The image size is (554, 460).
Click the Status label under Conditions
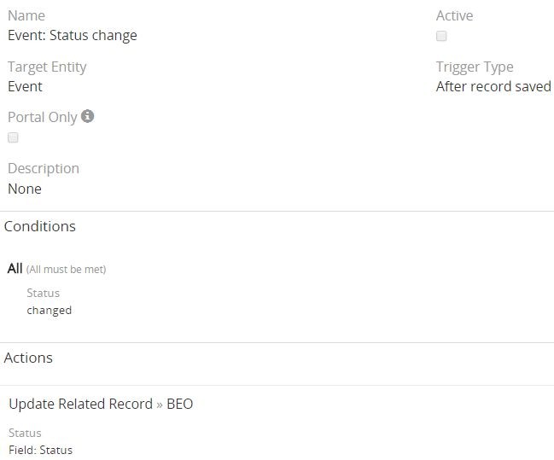43,294
